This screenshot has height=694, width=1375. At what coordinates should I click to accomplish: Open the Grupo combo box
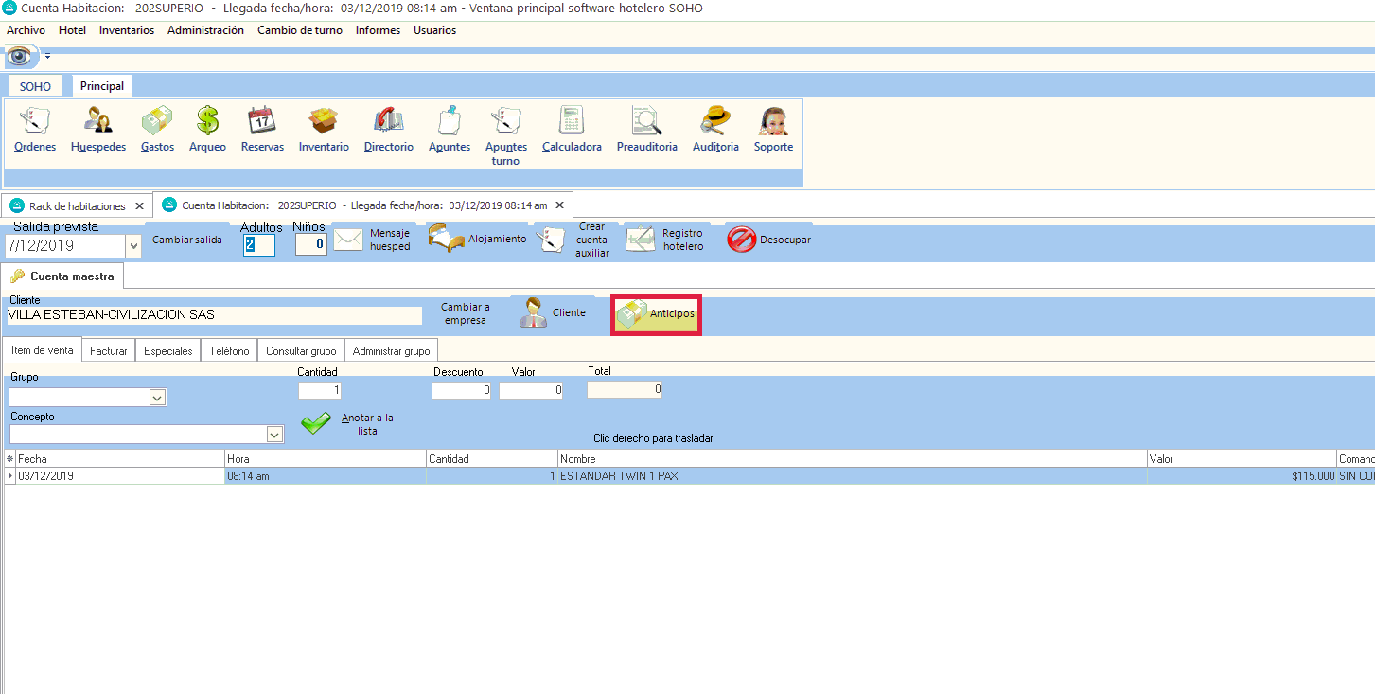pyautogui.click(x=157, y=399)
